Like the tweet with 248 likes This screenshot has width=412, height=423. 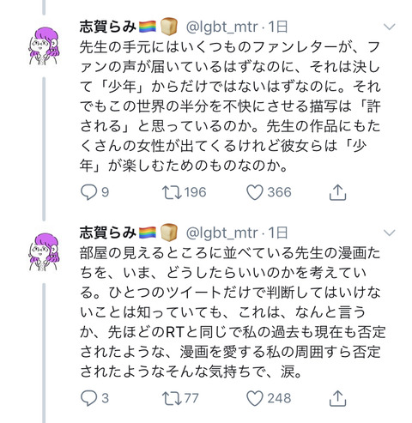tap(255, 398)
